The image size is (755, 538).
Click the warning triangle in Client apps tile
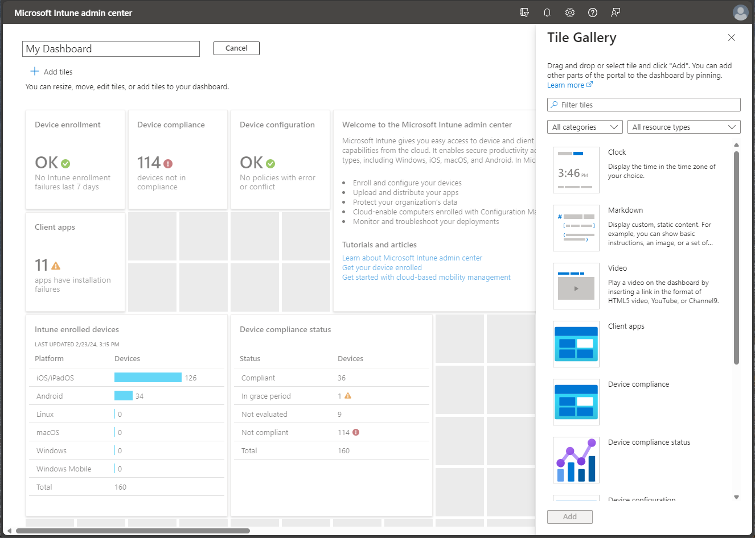point(56,266)
